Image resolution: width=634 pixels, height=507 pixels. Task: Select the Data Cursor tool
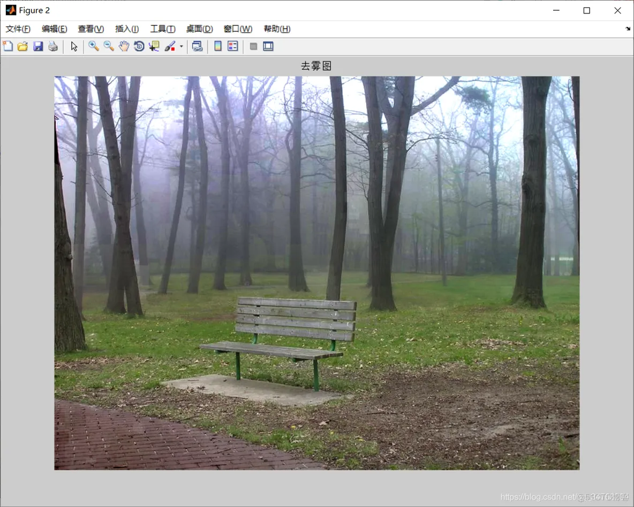tap(154, 46)
